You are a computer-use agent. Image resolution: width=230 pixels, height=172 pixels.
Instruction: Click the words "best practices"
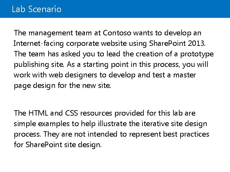[x=186, y=134]
